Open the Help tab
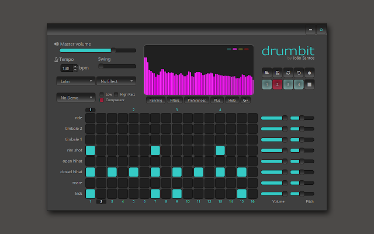This screenshot has width=374, height=234. tap(232, 100)
